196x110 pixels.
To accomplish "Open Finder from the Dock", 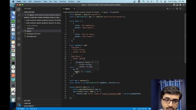I will click(x=13, y=13).
